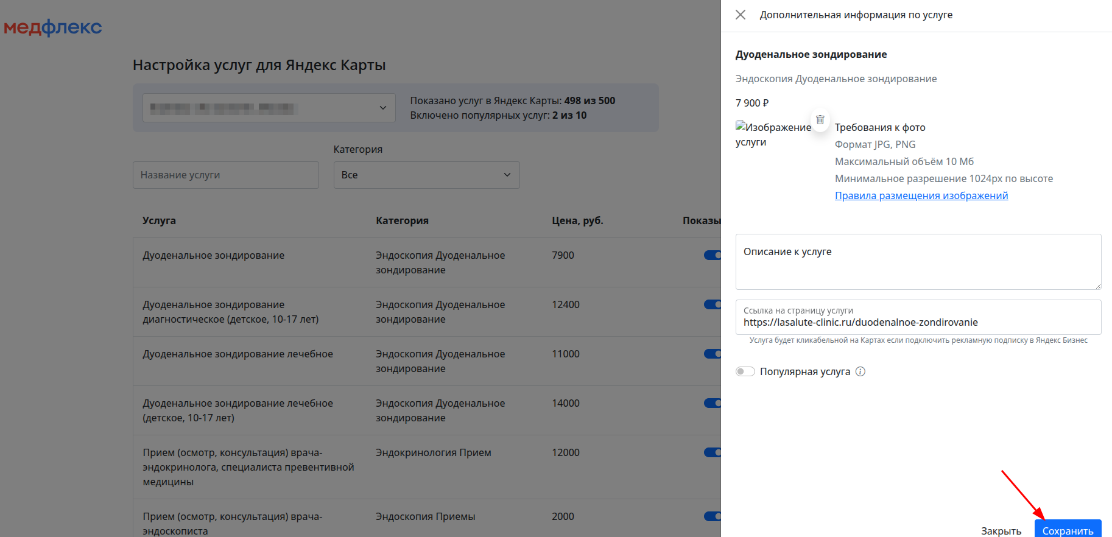Close the additional service info panel
Viewport: 1112px width, 537px height.
(x=741, y=15)
